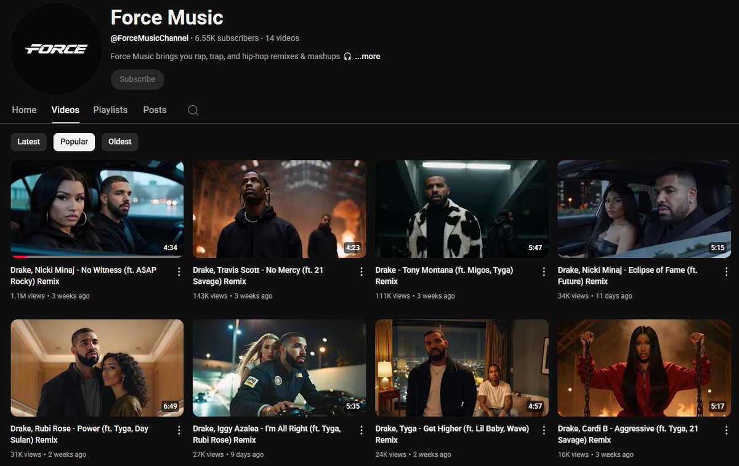Click the Subscribe button
739x466 pixels.
pos(137,79)
